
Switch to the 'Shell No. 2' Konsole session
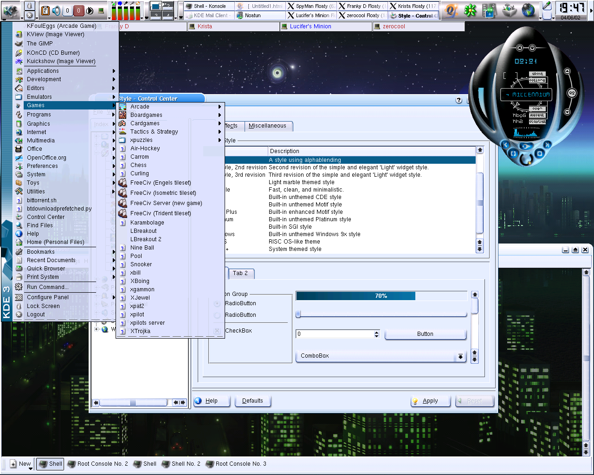181,464
